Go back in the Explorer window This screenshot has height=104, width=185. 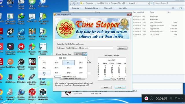[72, 3]
